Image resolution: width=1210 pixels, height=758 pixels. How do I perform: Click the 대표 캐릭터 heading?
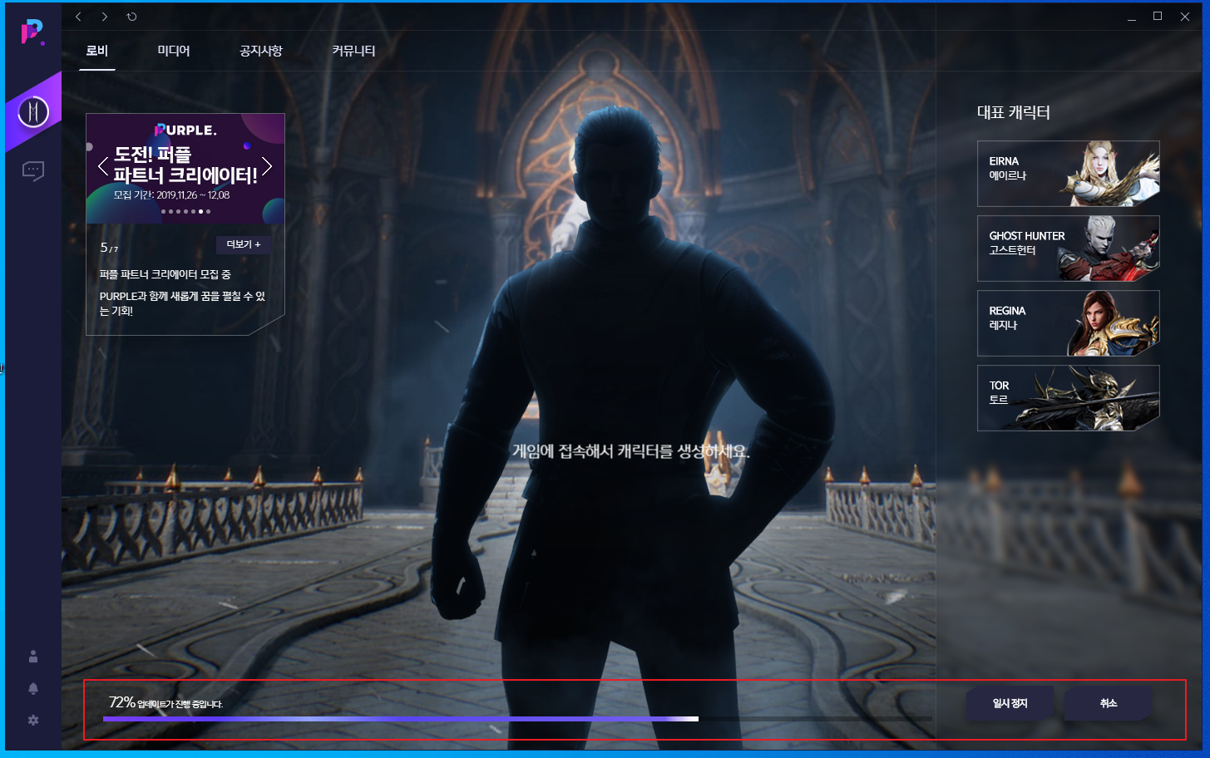(x=1014, y=112)
